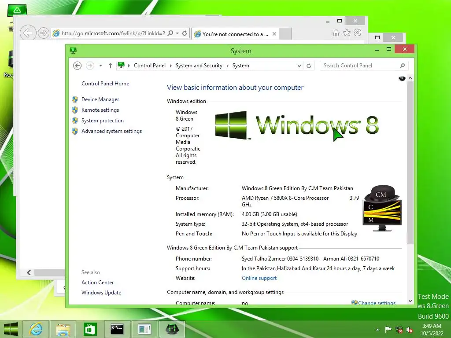This screenshot has width=451, height=338.
Task: Click the green Windows 8 logo
Action: (297, 125)
